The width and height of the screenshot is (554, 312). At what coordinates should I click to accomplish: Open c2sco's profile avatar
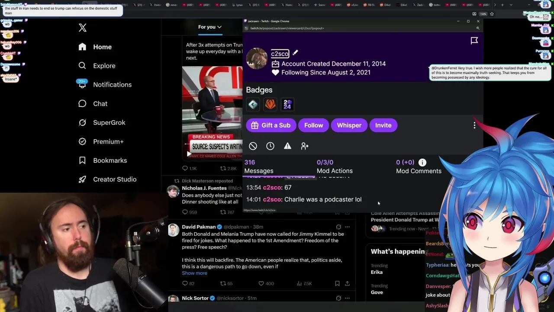(x=257, y=58)
